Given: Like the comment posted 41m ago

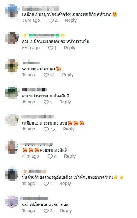Looking at the screenshot, I should pos(50,157).
